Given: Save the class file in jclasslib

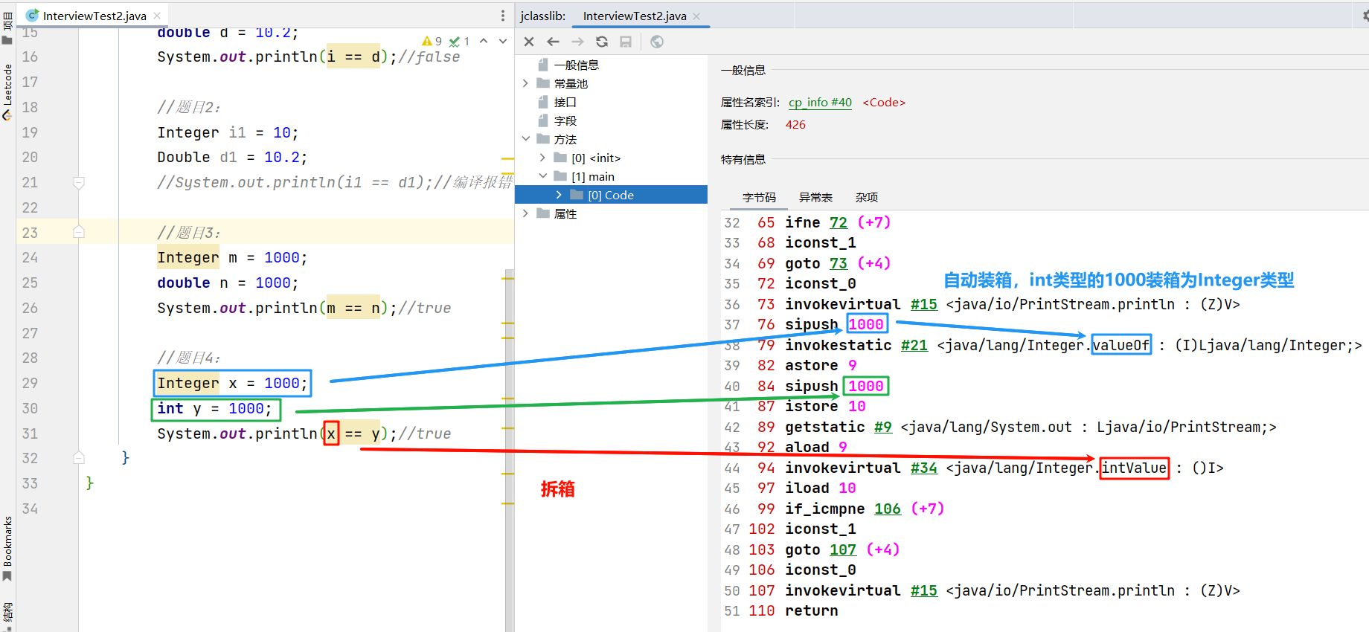Looking at the screenshot, I should point(626,42).
